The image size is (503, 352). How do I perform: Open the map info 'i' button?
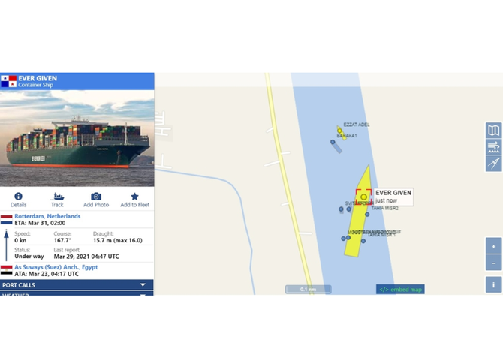pos(494,284)
